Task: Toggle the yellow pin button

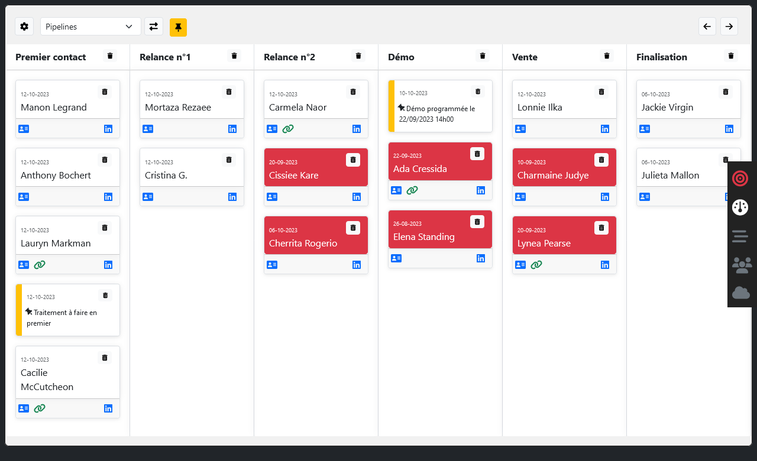Action: [178, 27]
